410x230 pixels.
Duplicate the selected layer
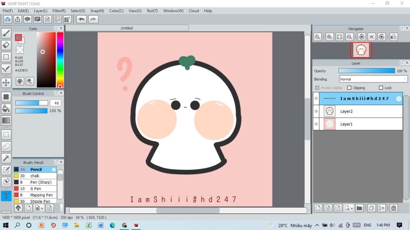coord(371,208)
